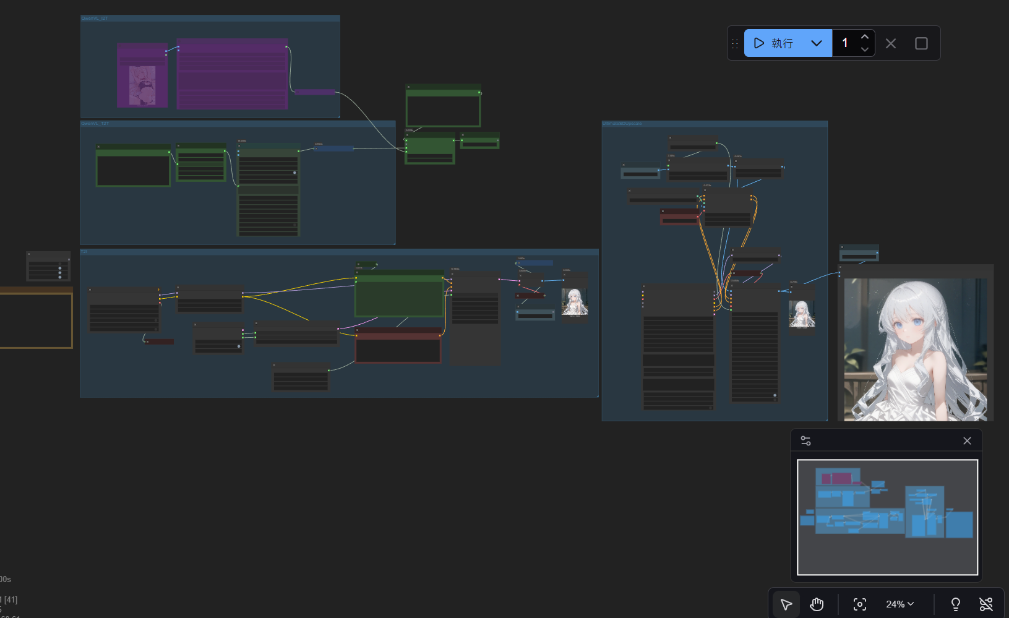Select the red-bordered node in the T2I group
Screen dimensions: 1009x618
[398, 345]
